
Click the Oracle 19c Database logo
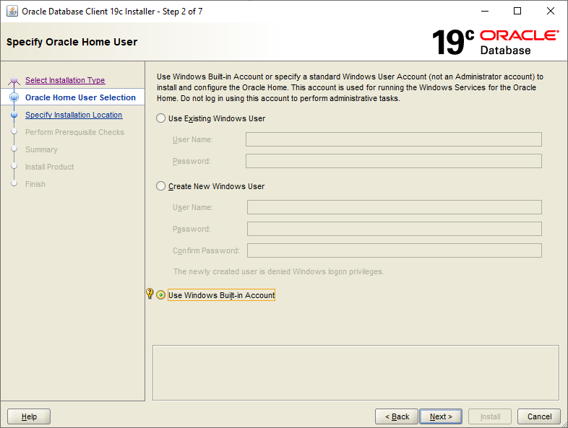[495, 42]
